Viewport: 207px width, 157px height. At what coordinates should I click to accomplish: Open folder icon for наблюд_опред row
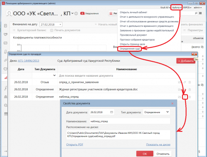[x=180, y=97]
